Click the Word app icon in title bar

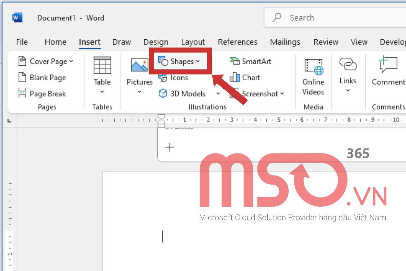17,18
